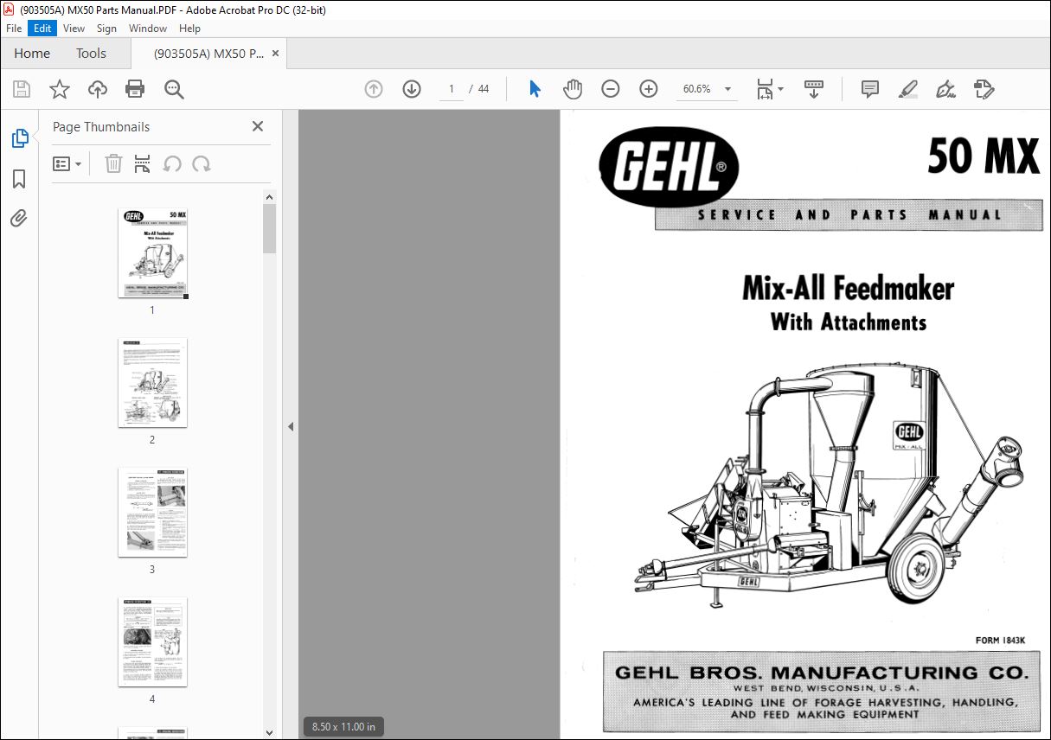The image size is (1051, 740).
Task: Click thumbnails scrollbar down arrow
Action: 270,732
